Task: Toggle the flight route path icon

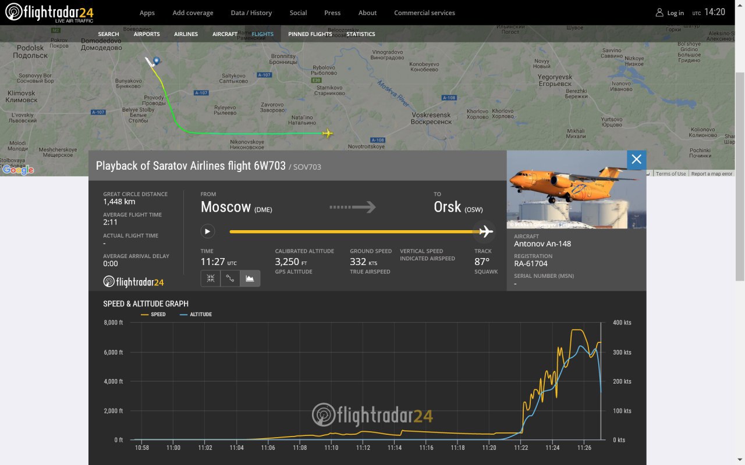Action: click(230, 278)
